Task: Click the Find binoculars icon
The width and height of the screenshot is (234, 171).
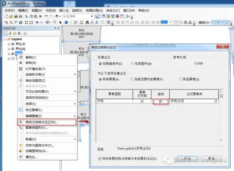Action: [x=87, y=22]
